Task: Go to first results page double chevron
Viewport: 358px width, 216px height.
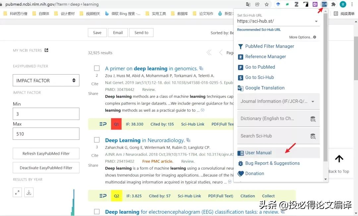Action: point(209,53)
